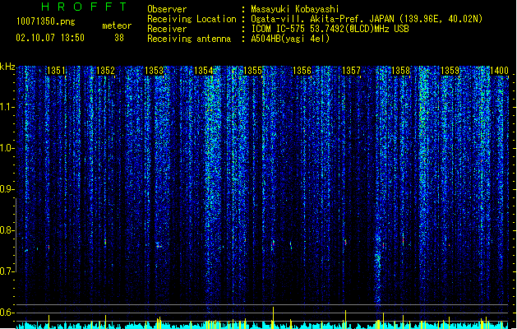Select the filename 10071350.png

(46, 21)
